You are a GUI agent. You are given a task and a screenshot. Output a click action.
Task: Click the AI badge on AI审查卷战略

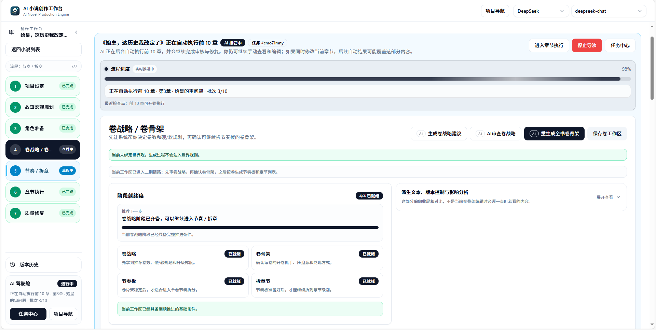tap(480, 134)
